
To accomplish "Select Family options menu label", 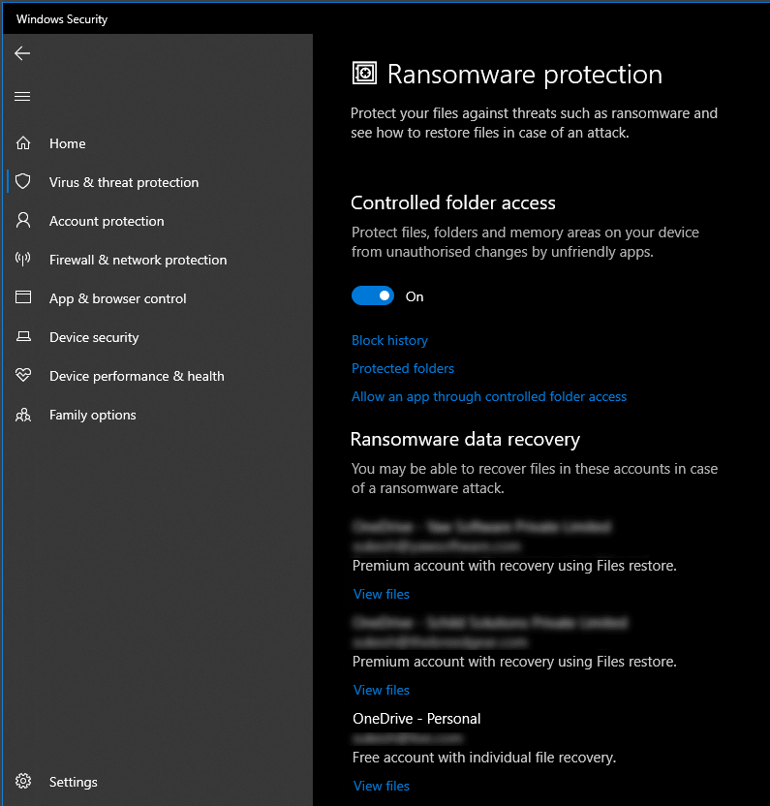I will pos(93,415).
